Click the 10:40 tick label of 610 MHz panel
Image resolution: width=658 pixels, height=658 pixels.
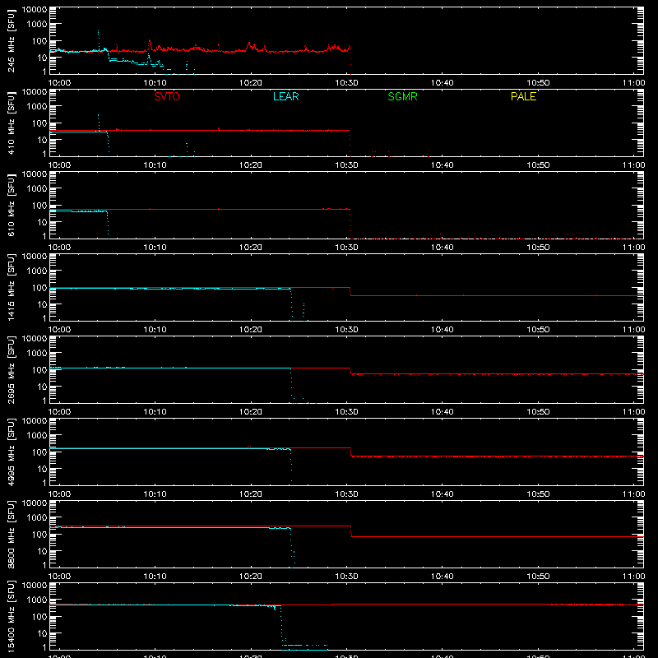pyautogui.click(x=443, y=248)
